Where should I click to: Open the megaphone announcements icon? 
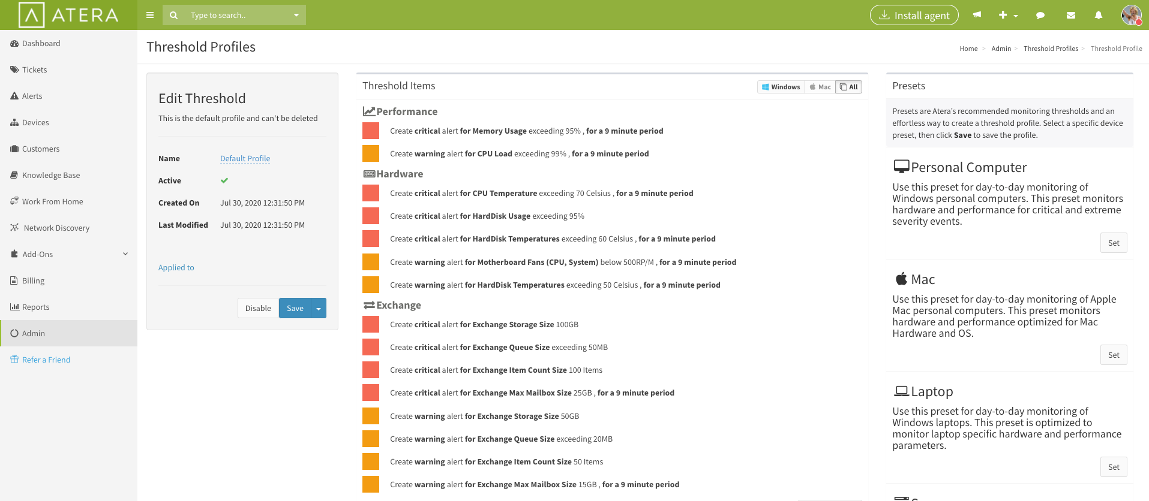pyautogui.click(x=977, y=15)
